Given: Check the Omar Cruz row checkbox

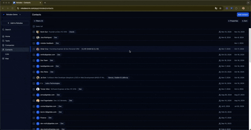Looking at the screenshot, I should (34, 49).
